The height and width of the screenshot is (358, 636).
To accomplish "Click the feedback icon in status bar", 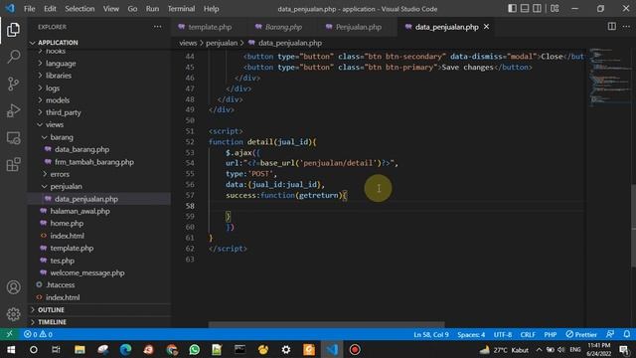I will [609, 334].
